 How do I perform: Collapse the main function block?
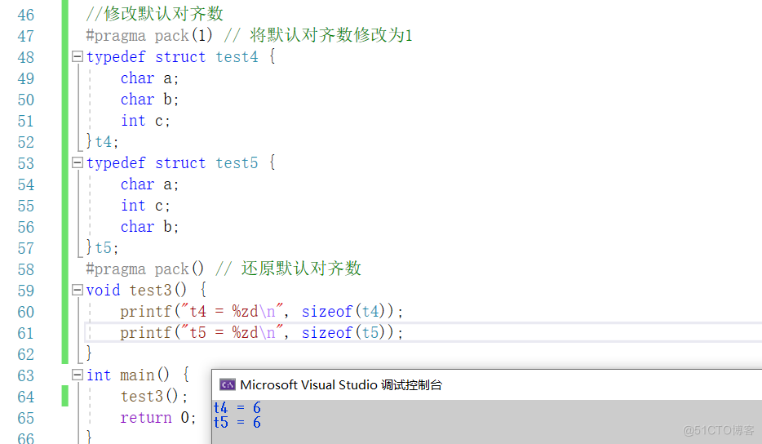click(x=78, y=375)
